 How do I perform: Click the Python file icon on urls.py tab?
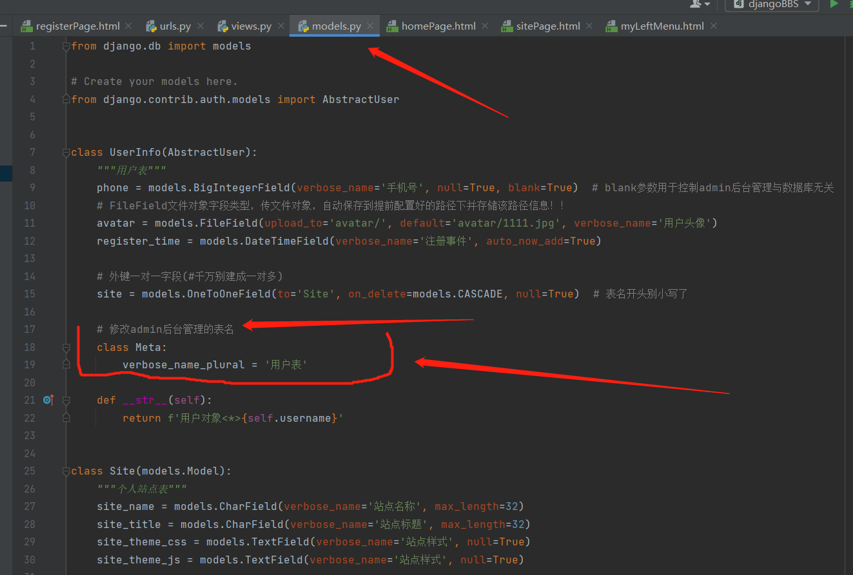(x=152, y=26)
